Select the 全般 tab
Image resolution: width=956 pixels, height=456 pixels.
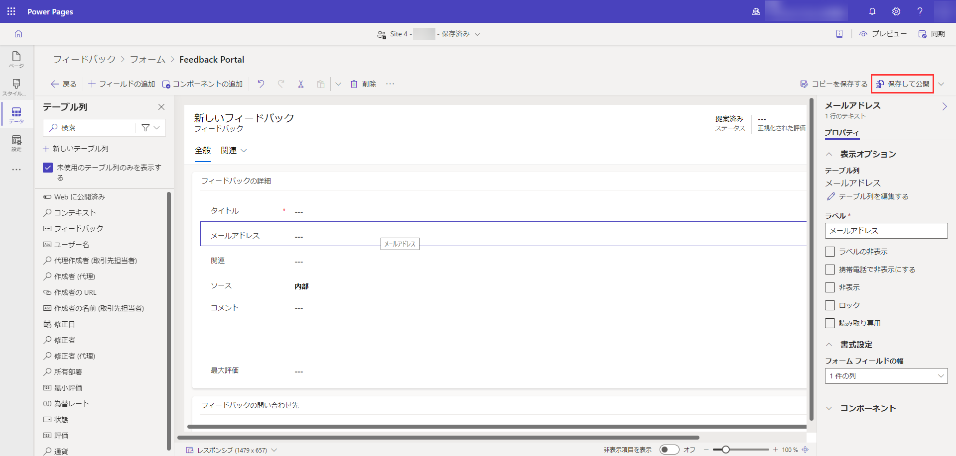pos(203,150)
